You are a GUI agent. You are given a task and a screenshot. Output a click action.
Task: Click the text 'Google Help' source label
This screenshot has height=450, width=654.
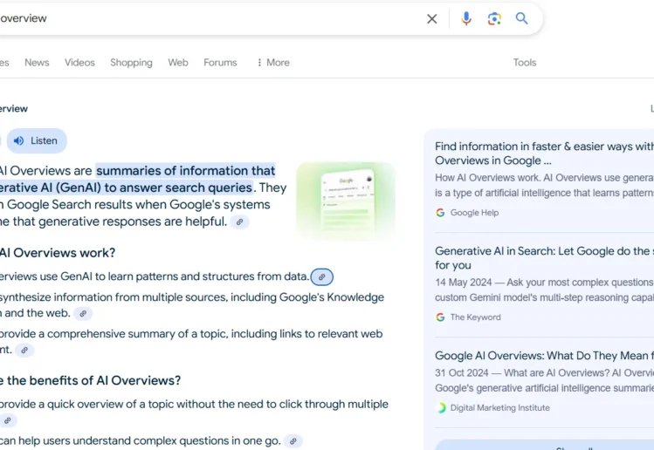474,213
